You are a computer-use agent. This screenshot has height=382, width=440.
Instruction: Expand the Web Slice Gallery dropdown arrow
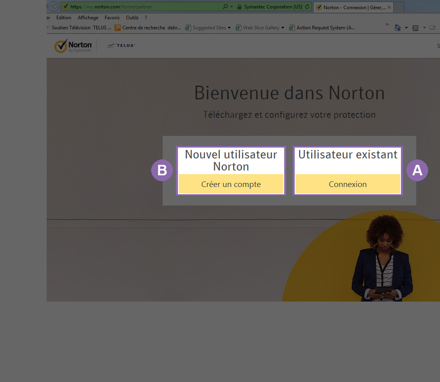click(283, 28)
